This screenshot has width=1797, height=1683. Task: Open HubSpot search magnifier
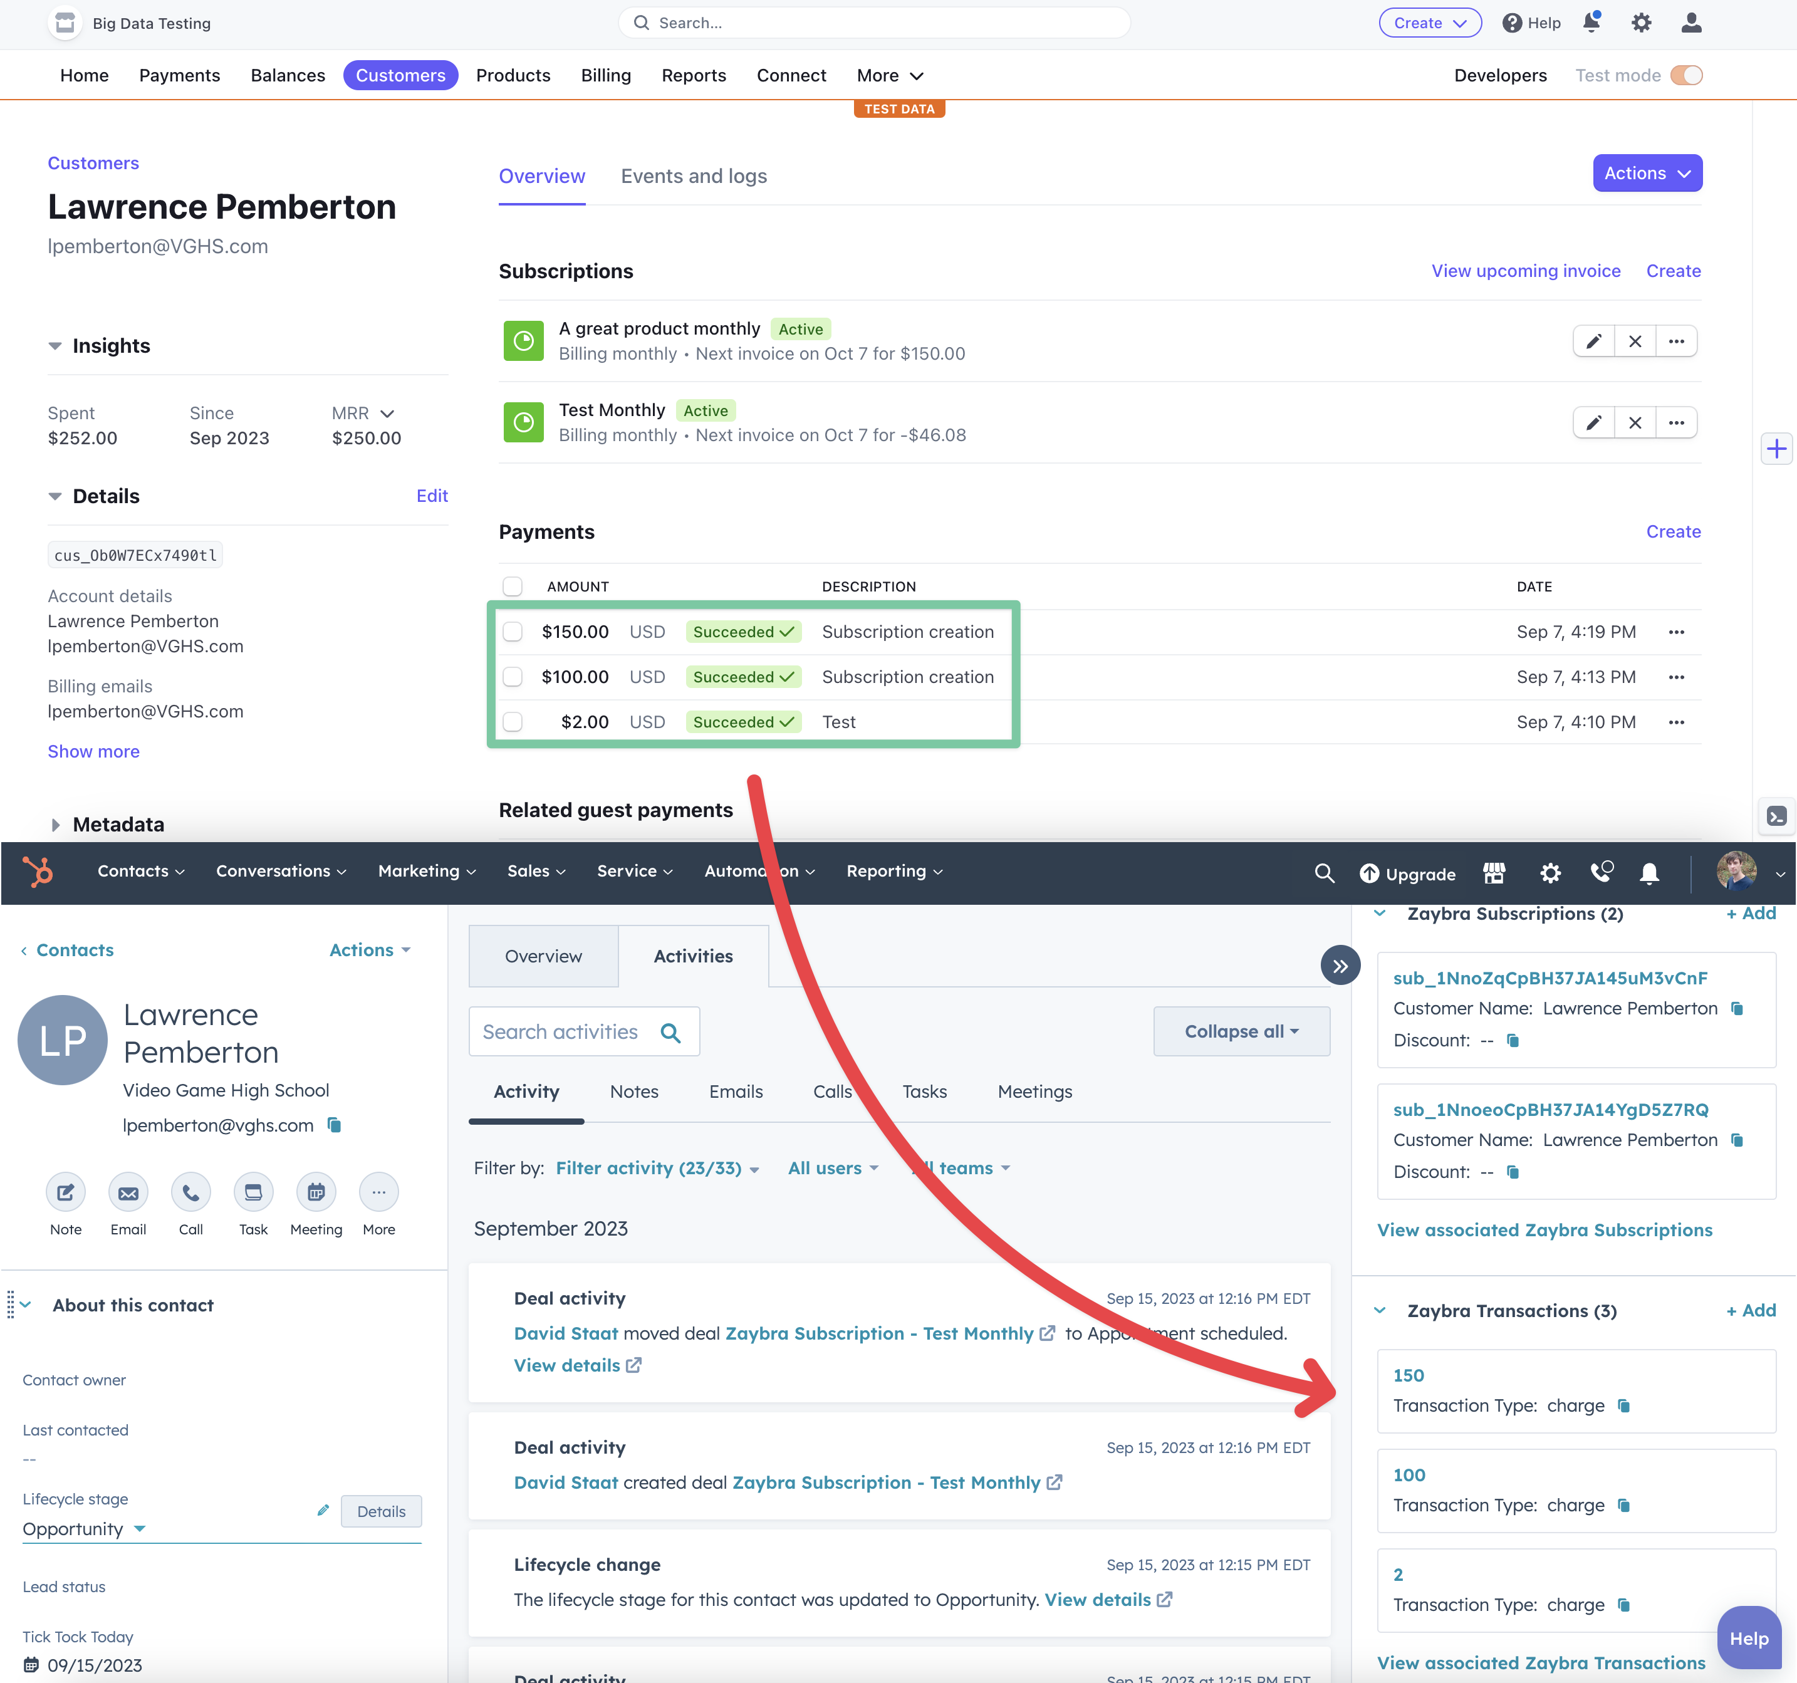click(x=1324, y=873)
